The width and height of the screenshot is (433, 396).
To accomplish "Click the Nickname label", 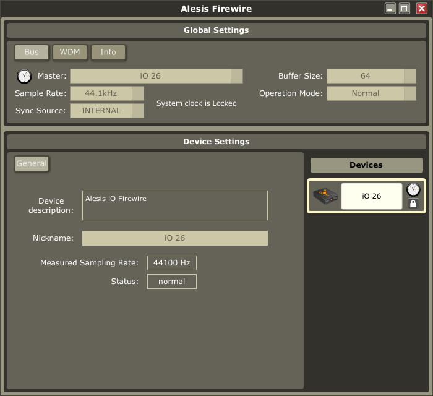I will coord(53,238).
